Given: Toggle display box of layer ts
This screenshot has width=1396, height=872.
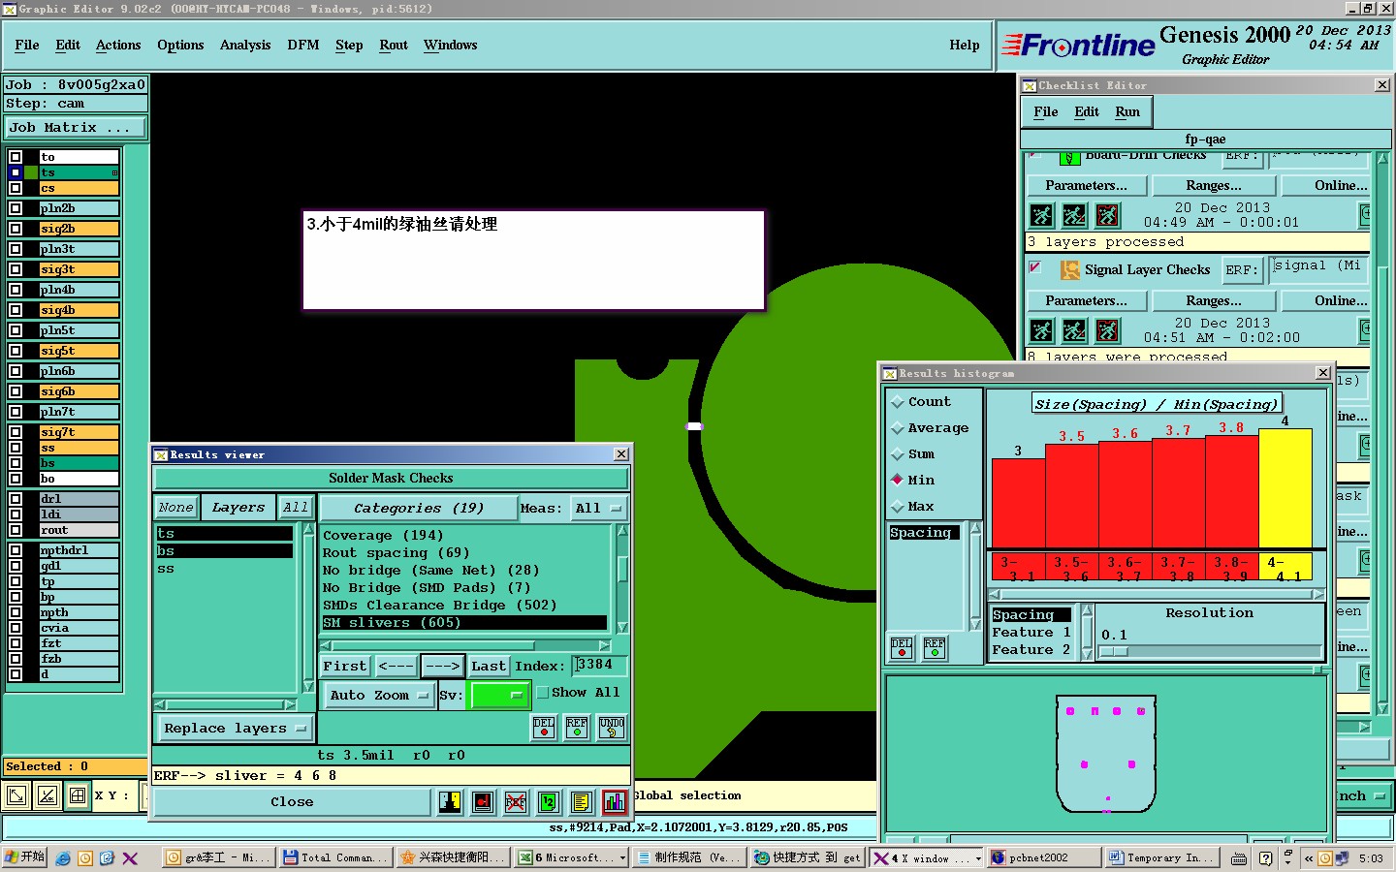Looking at the screenshot, I should click(16, 172).
